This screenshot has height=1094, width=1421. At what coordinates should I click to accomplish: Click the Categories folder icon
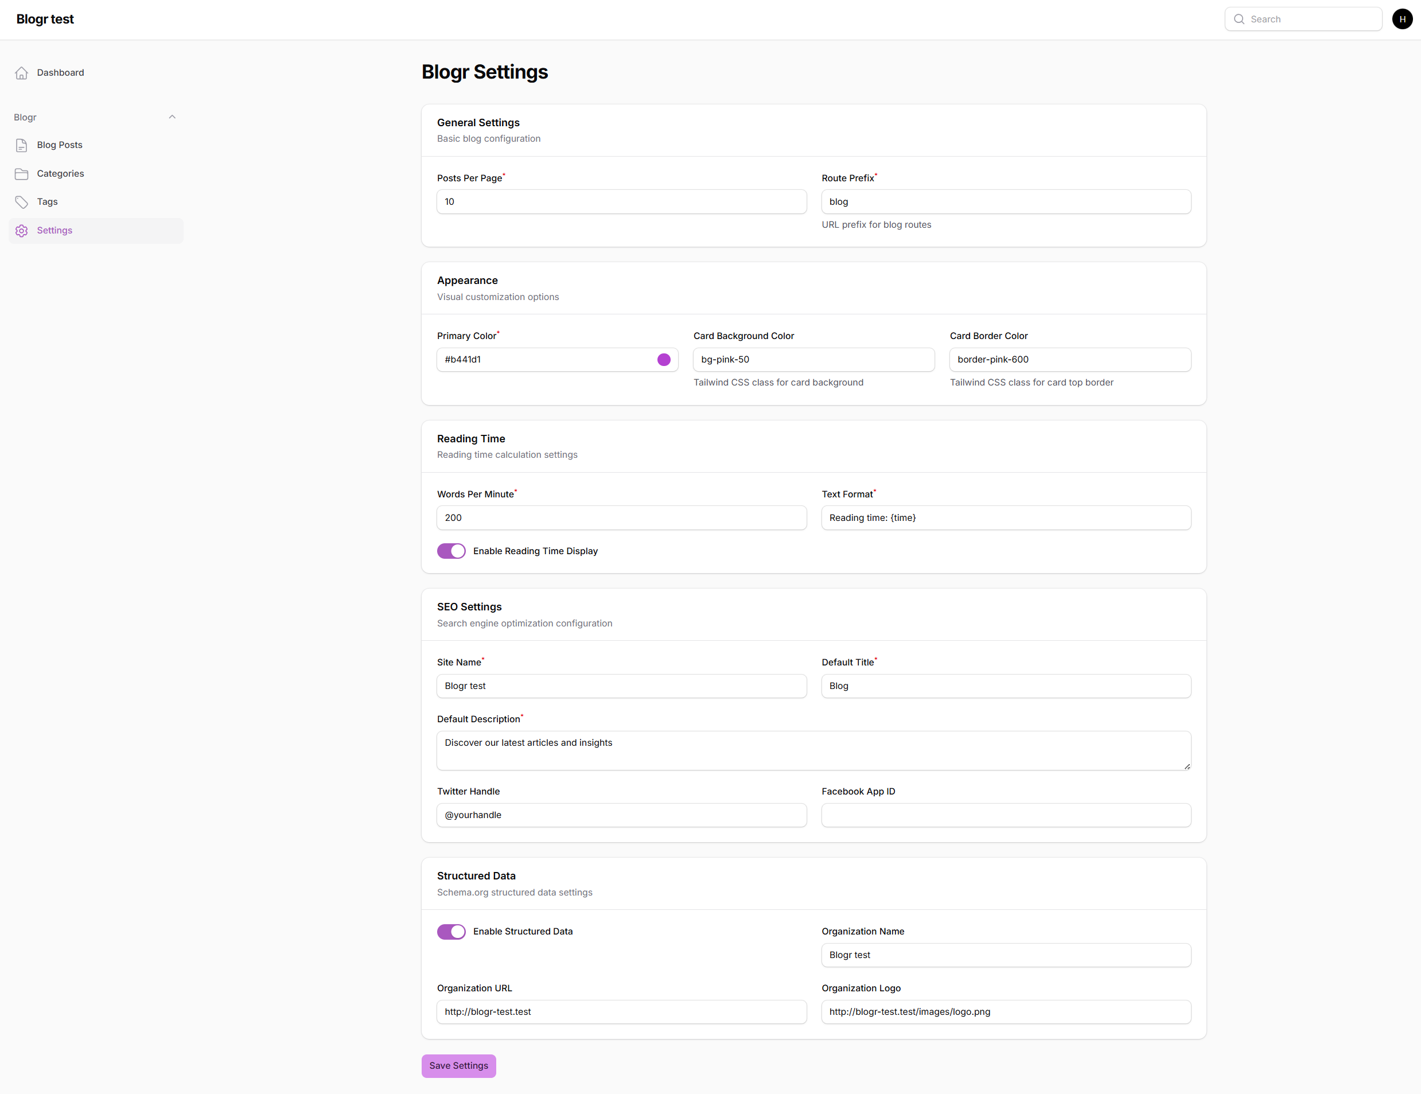[21, 174]
